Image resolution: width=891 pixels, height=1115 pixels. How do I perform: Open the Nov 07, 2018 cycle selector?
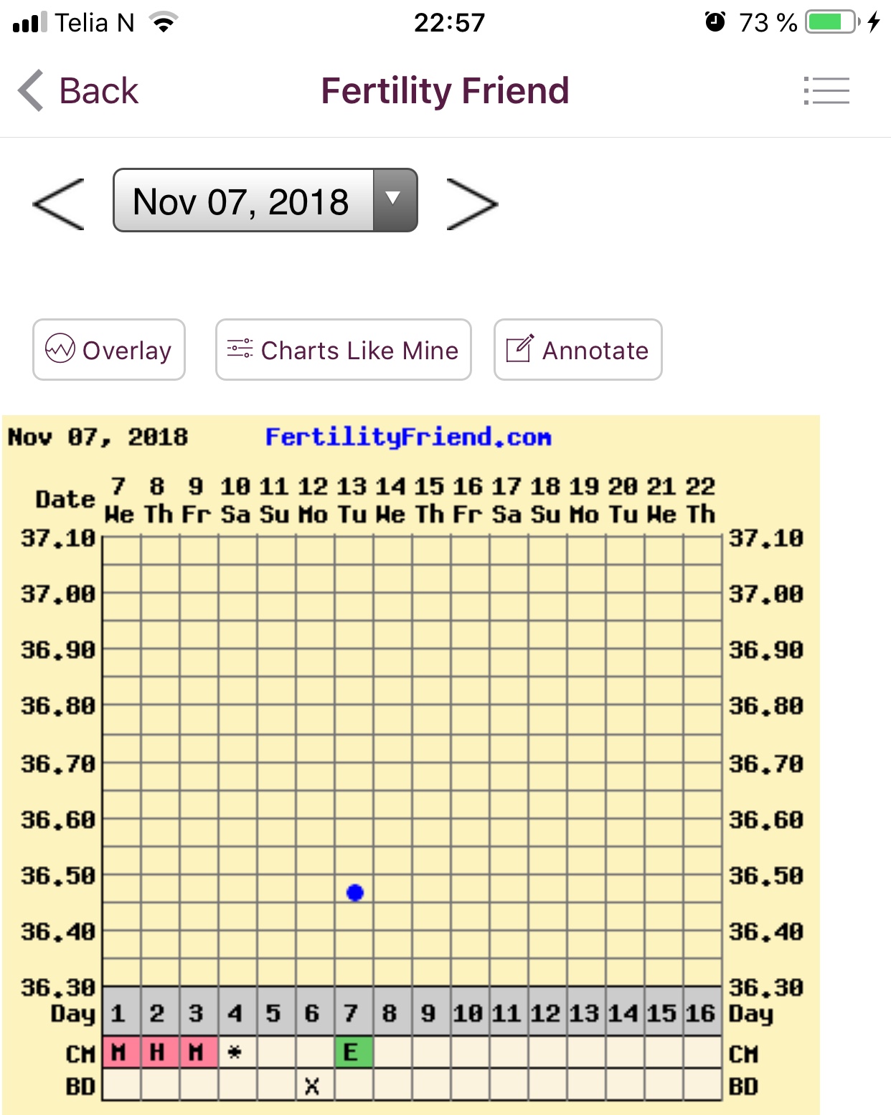point(242,201)
